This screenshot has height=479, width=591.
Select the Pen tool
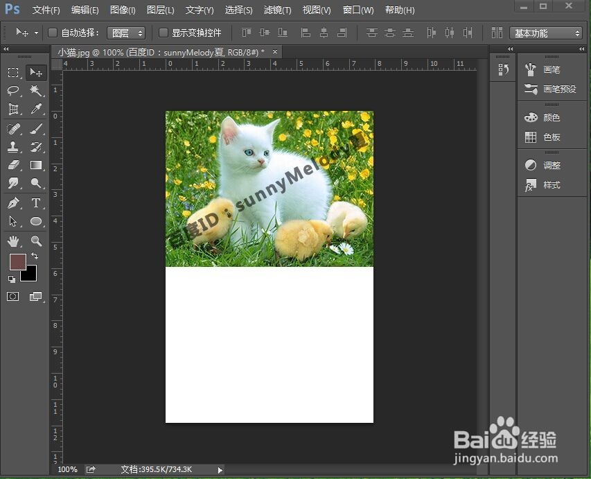(x=13, y=203)
